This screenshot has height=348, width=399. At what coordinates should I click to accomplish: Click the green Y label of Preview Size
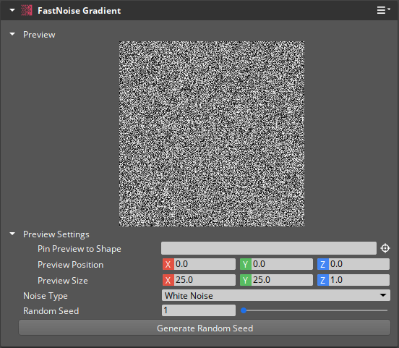[x=246, y=280]
